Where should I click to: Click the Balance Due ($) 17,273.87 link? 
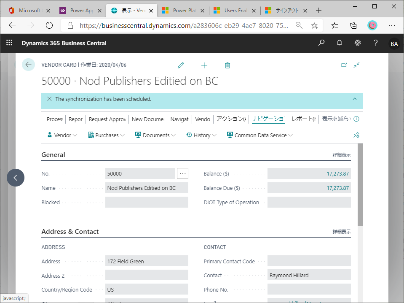(337, 188)
